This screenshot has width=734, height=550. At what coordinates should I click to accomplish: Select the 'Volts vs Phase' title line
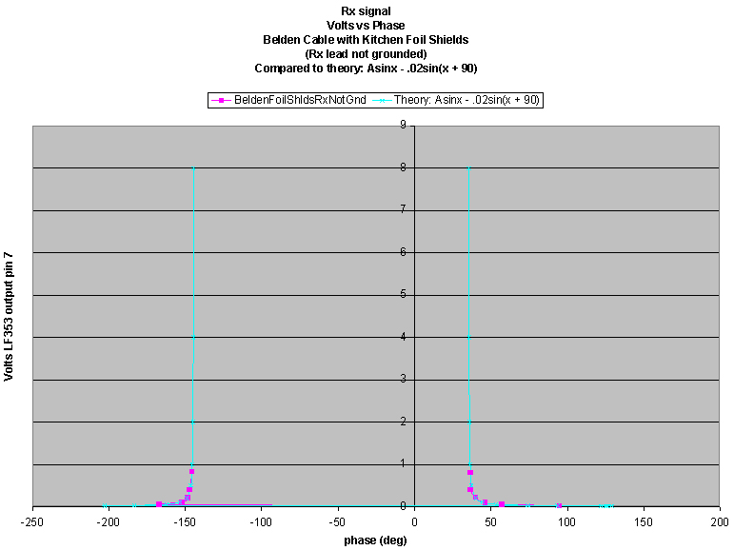366,26
